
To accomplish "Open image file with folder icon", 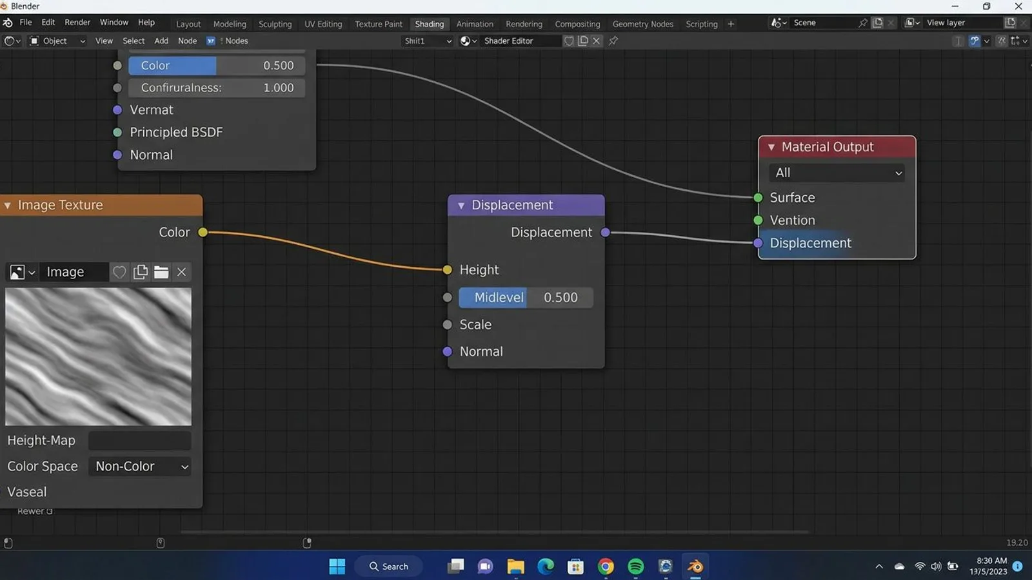I will click(x=161, y=272).
